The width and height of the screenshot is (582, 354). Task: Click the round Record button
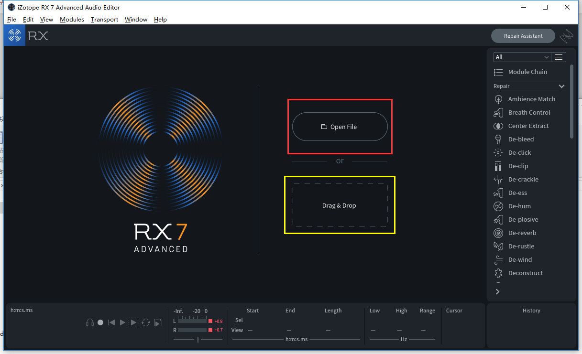tap(100, 322)
